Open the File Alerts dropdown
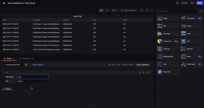The image size is (204, 108). tap(32, 81)
